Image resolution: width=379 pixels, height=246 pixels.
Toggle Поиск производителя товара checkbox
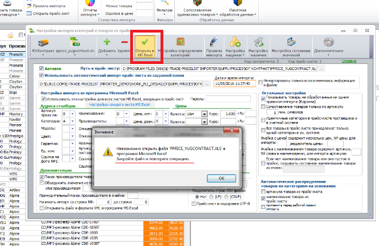coord(41,177)
